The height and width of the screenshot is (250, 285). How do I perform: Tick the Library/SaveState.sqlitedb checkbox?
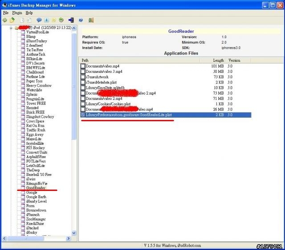(x=83, y=88)
